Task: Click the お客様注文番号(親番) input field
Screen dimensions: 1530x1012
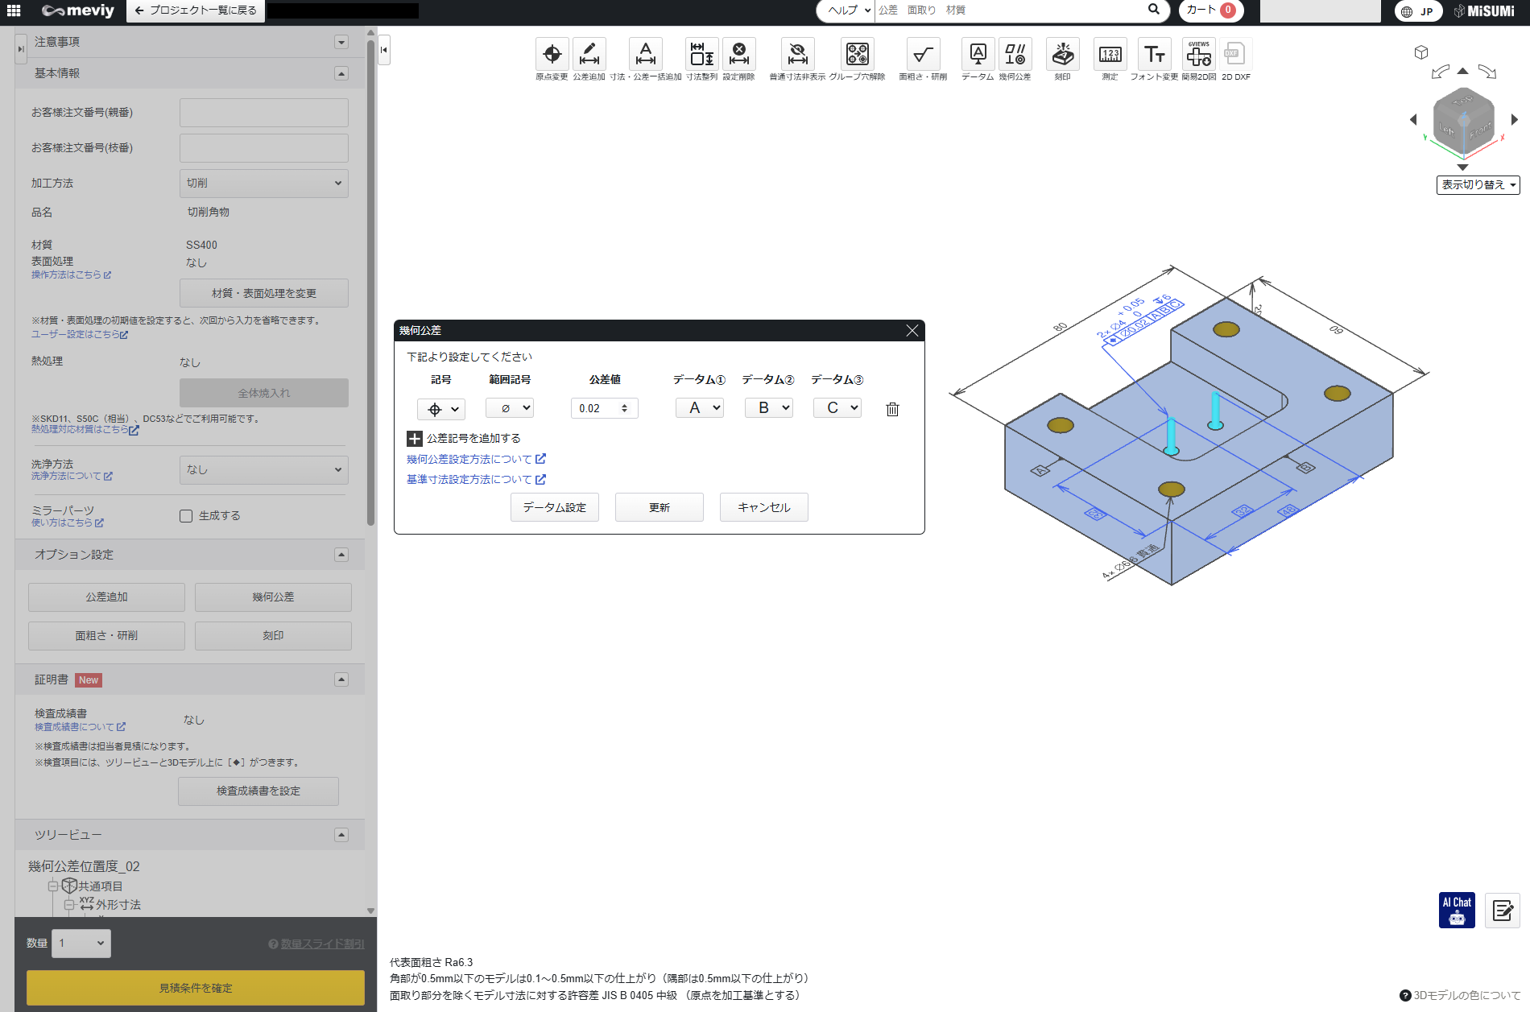Action: (264, 113)
